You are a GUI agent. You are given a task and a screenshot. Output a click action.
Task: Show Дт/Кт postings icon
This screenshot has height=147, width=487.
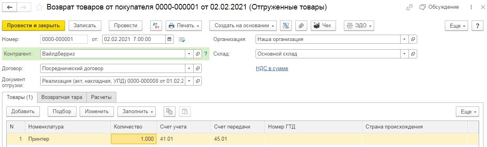(156, 26)
